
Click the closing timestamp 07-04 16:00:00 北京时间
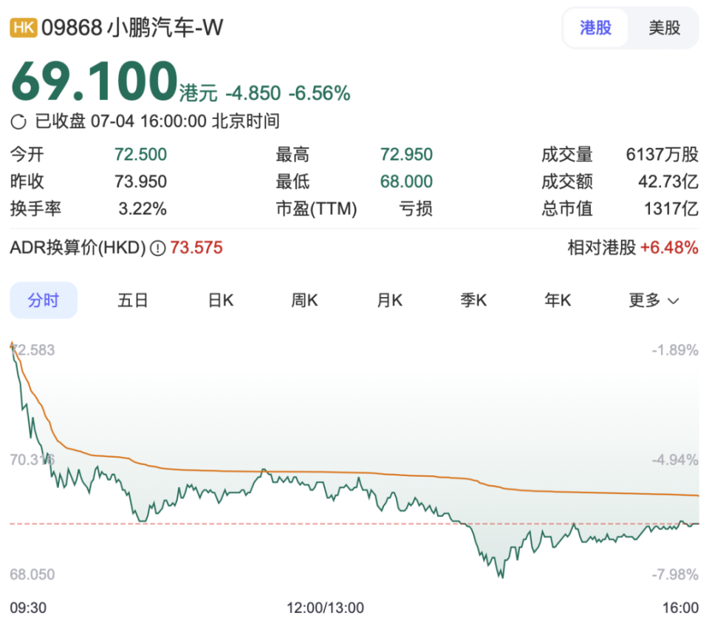pos(185,121)
